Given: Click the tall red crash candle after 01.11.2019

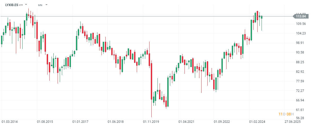Looking at the screenshot, I should pyautogui.click(x=151, y=81).
